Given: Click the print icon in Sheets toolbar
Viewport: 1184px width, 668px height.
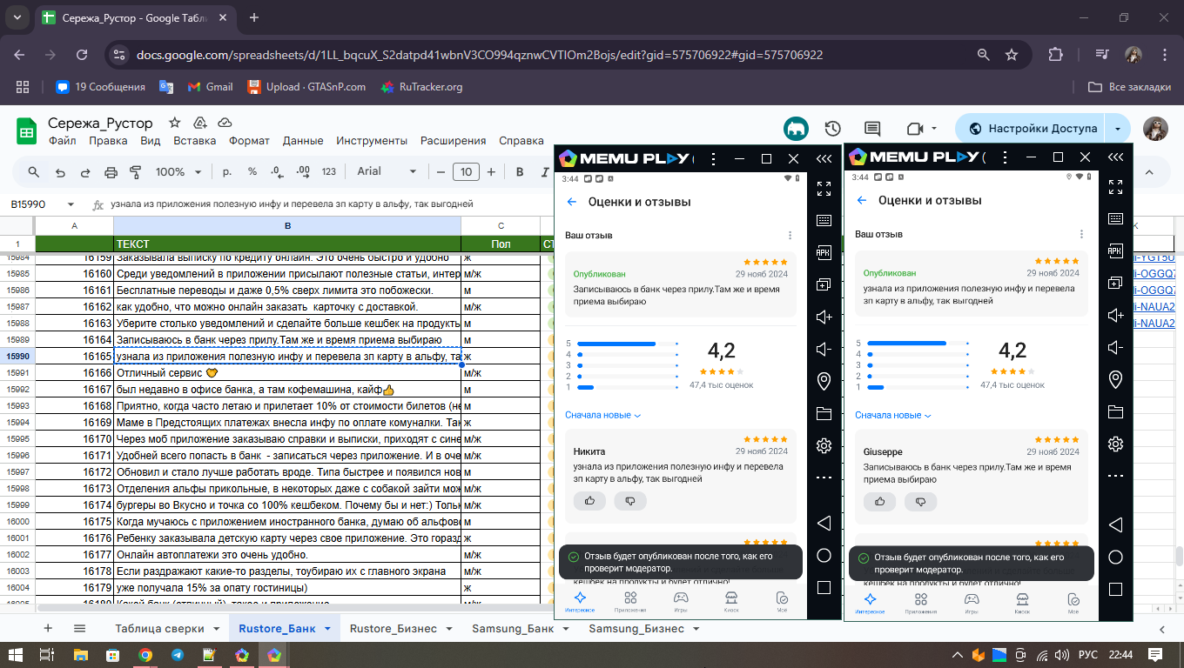Looking at the screenshot, I should [111, 172].
